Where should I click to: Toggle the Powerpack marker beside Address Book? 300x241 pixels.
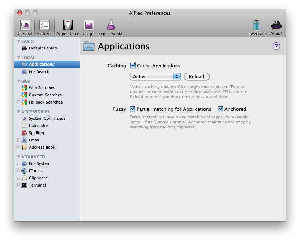(x=18, y=147)
